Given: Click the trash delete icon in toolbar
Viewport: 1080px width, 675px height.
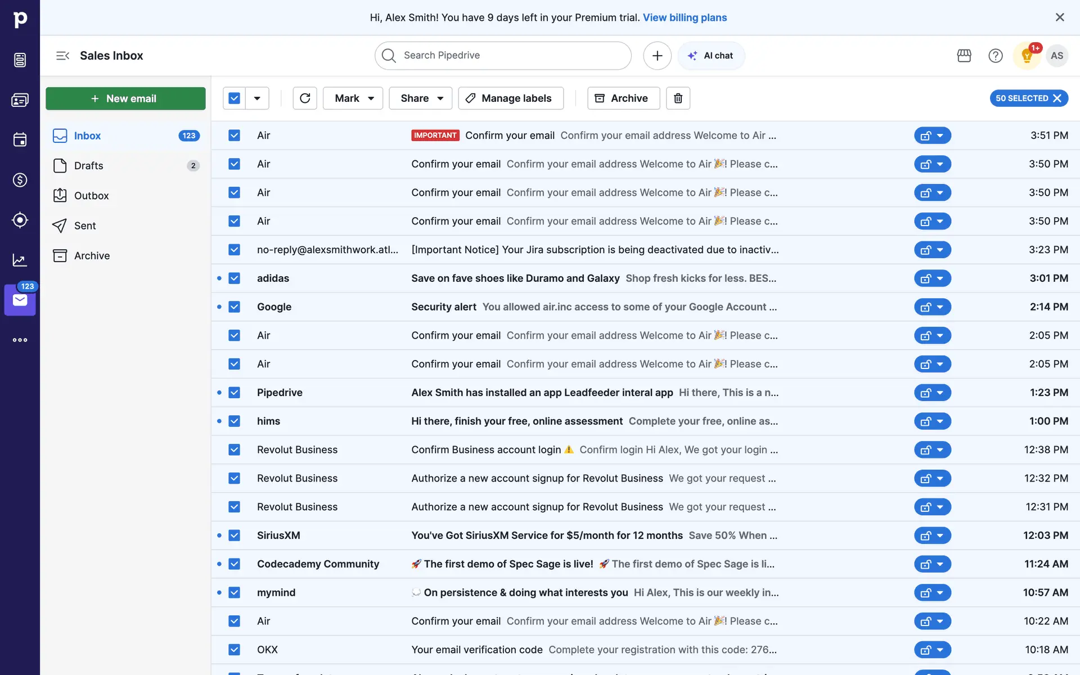Looking at the screenshot, I should coord(678,98).
